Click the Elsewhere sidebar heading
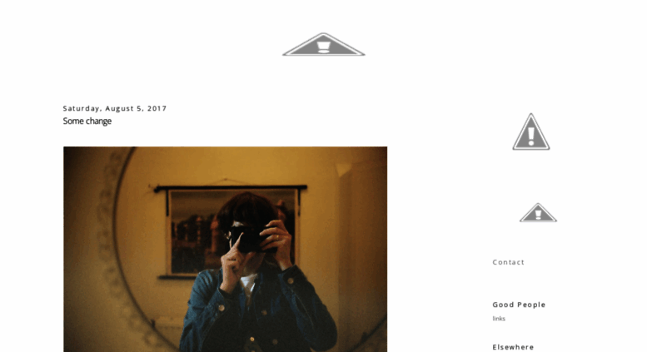Viewport: 647px width, 352px height. (x=513, y=347)
